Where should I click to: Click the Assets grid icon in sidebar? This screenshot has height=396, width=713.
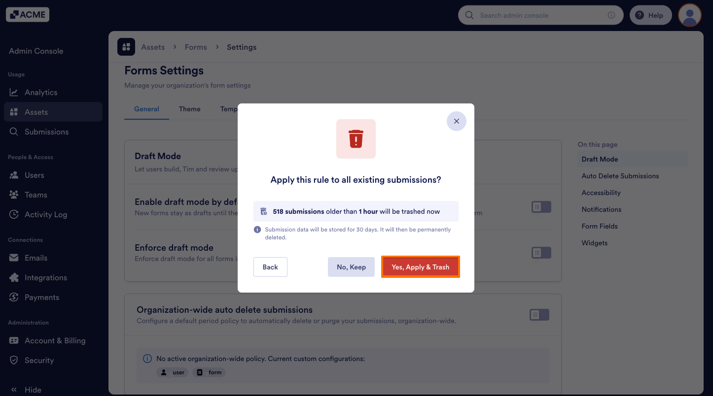click(x=14, y=112)
